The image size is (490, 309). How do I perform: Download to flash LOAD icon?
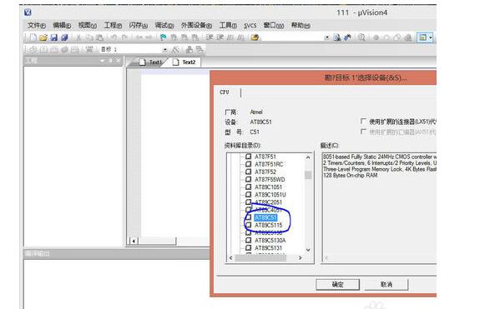coord(89,49)
